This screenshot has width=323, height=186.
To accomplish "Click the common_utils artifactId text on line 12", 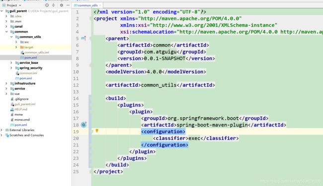I will 159,85.
